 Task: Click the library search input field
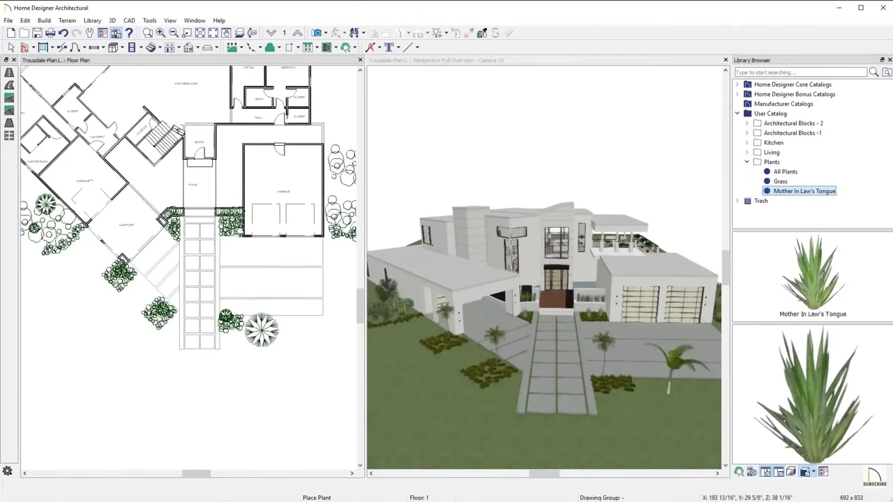(x=800, y=73)
